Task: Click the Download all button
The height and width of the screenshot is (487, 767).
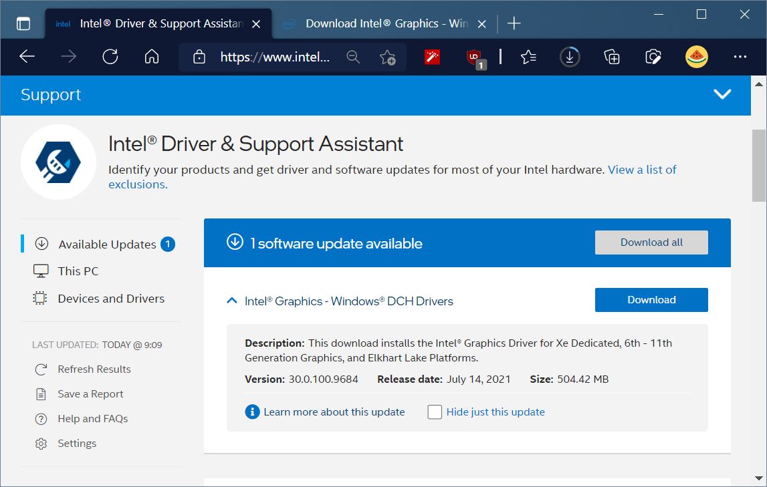Action: (651, 242)
